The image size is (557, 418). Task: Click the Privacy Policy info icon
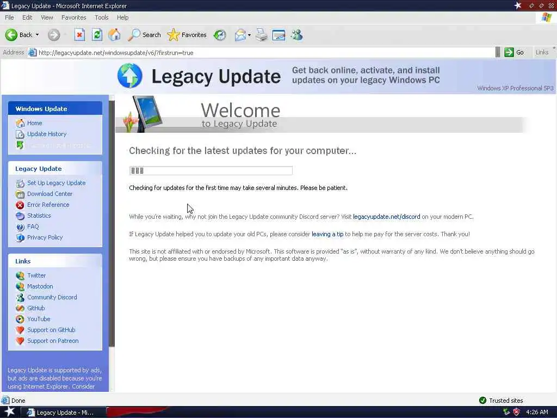tap(20, 237)
